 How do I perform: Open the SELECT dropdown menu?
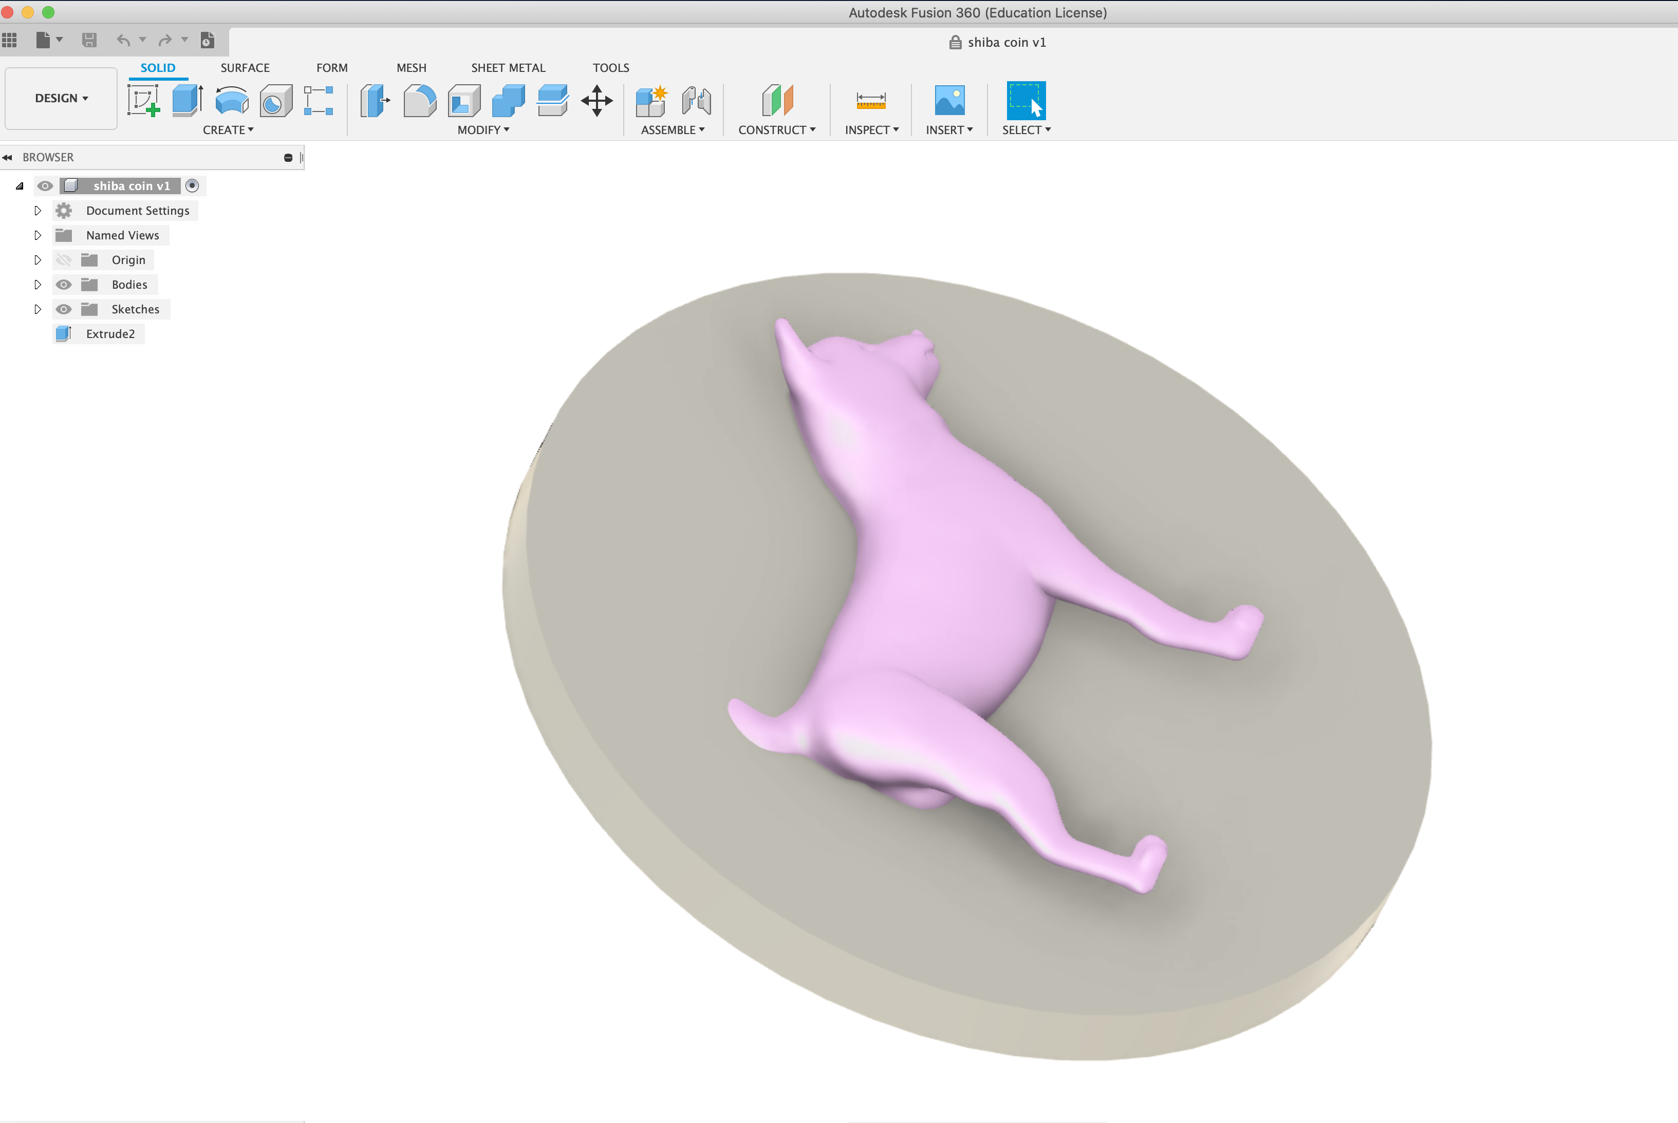[1027, 129]
